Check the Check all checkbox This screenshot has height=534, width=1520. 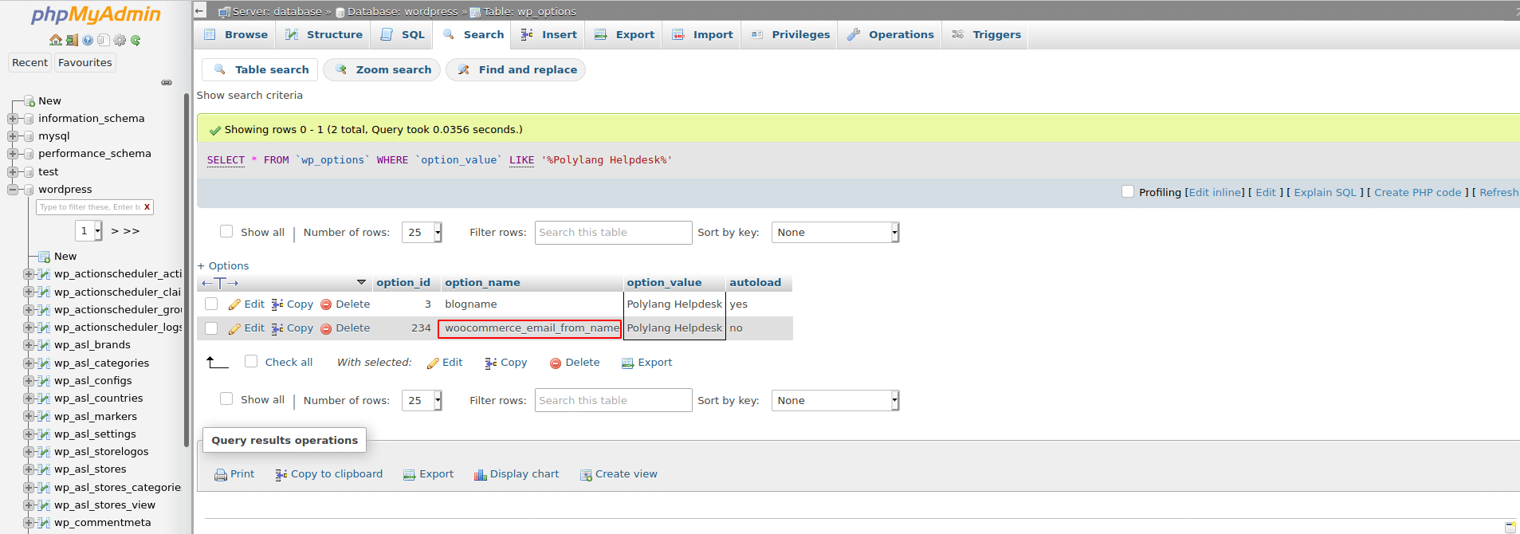pos(251,361)
